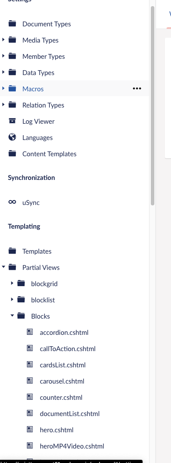Image resolution: width=171 pixels, height=463 pixels.
Task: Open the Macros three-dots options menu
Action: [x=137, y=88]
